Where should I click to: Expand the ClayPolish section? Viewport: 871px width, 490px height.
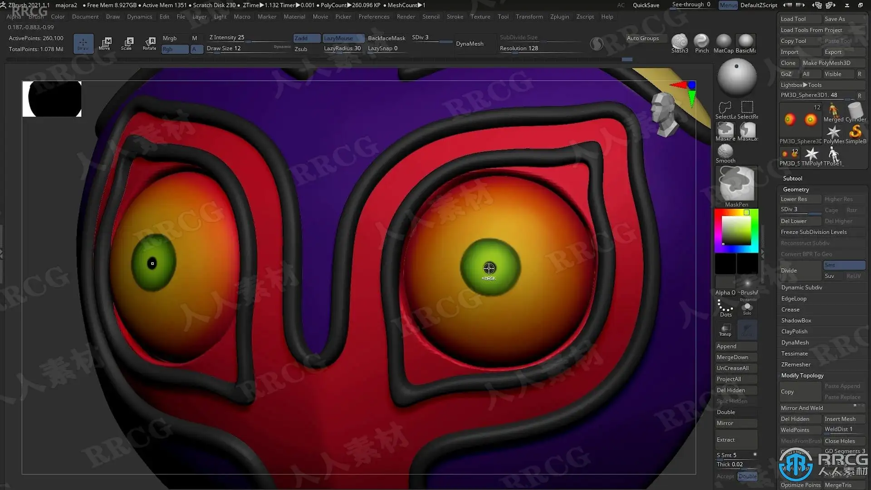pos(794,331)
